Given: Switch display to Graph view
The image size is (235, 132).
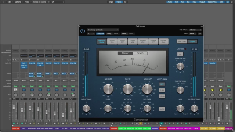Looking at the screenshot, I should point(140,53).
